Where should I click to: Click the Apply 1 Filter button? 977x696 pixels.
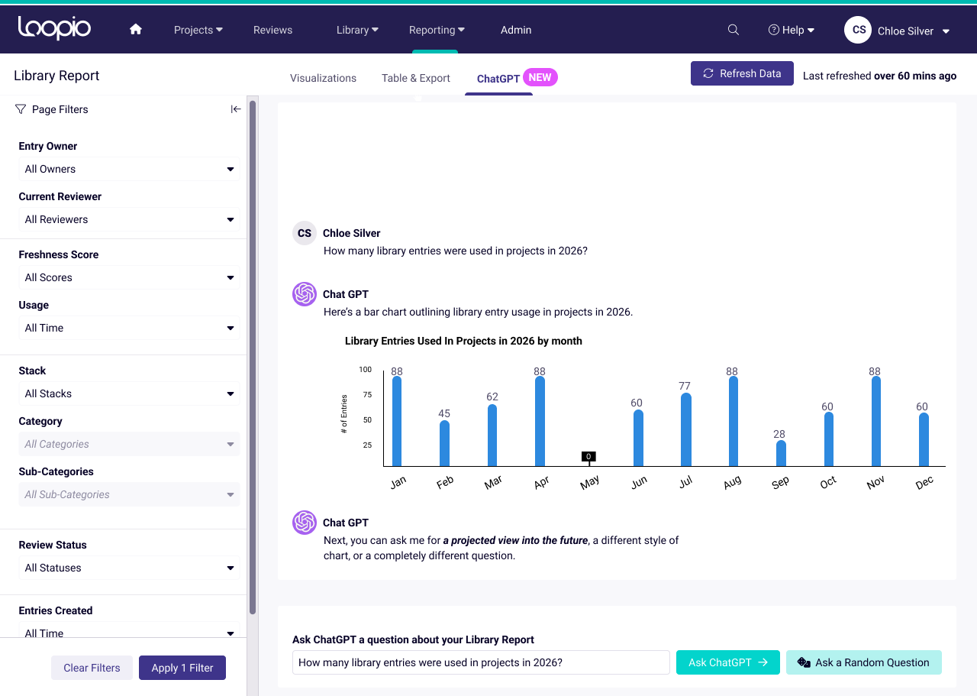tap(182, 668)
